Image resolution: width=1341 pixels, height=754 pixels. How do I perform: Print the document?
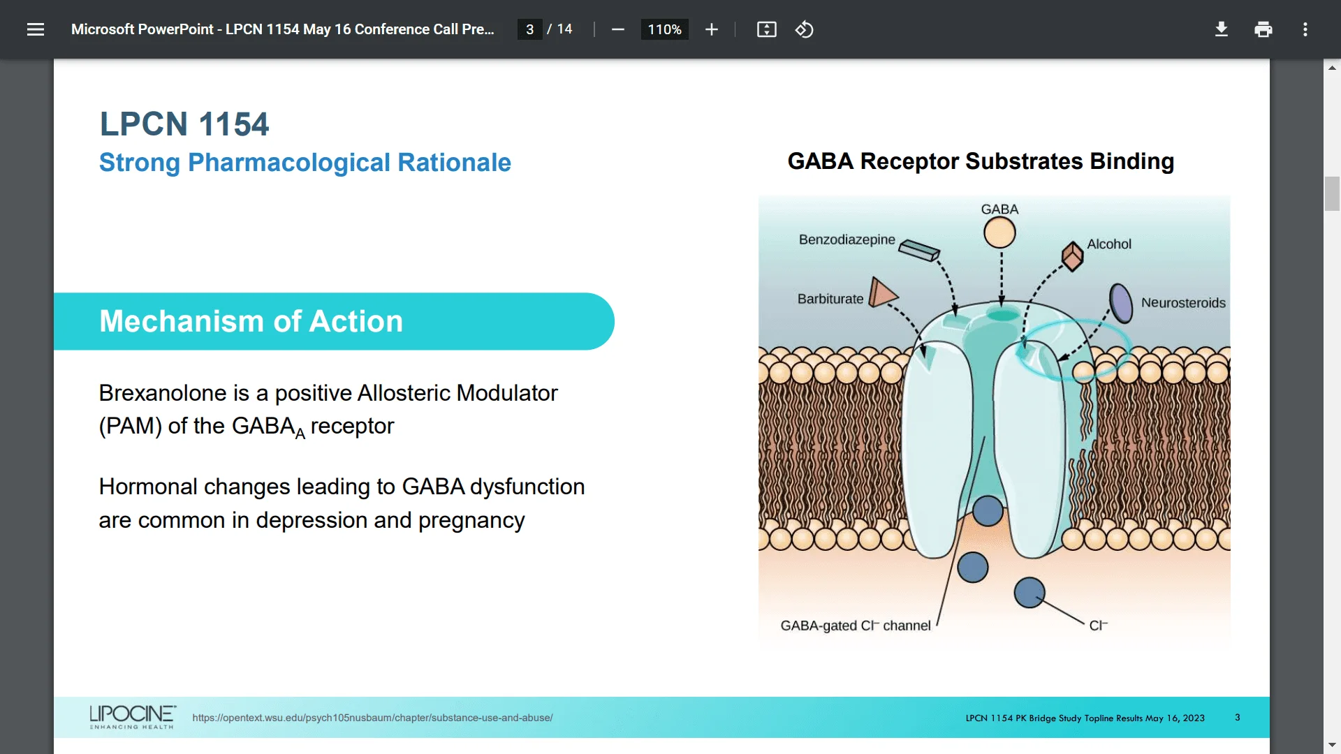click(1263, 29)
